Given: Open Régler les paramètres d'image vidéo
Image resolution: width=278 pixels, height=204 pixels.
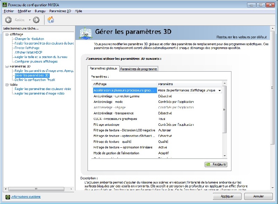Looking at the screenshot, I should [40, 93].
